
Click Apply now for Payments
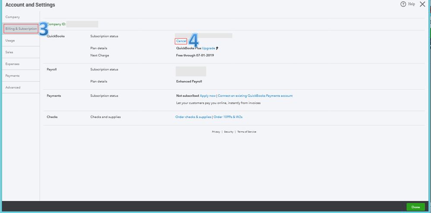click(x=208, y=96)
